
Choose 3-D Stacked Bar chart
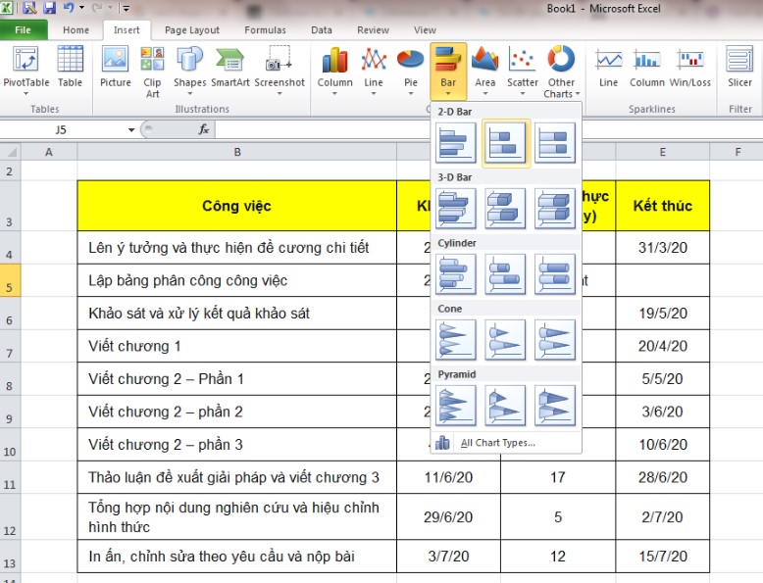tap(505, 209)
